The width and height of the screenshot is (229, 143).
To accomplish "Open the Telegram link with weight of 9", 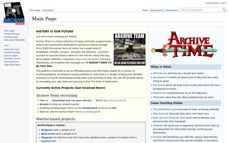I will point(46,130).
